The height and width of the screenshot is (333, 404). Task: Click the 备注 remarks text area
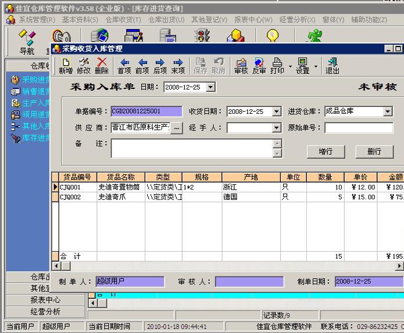pos(192,148)
